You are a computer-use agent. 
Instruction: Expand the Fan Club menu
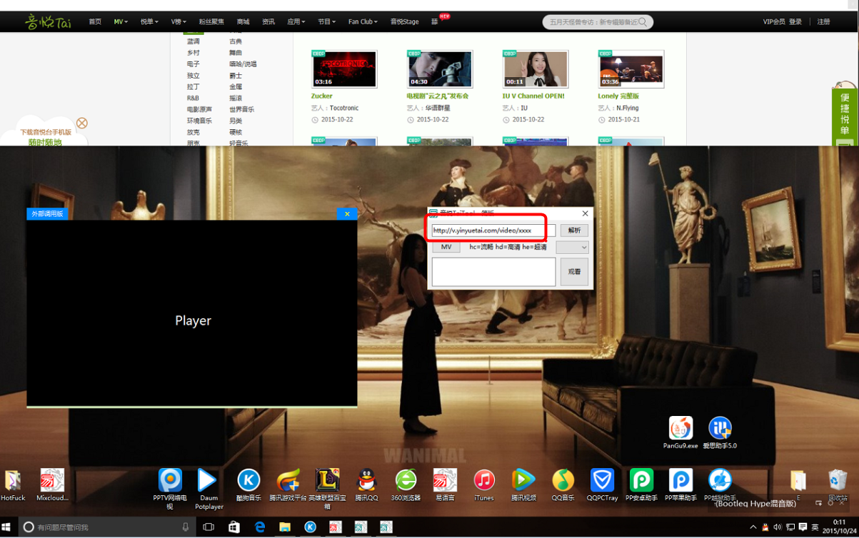pyautogui.click(x=363, y=22)
